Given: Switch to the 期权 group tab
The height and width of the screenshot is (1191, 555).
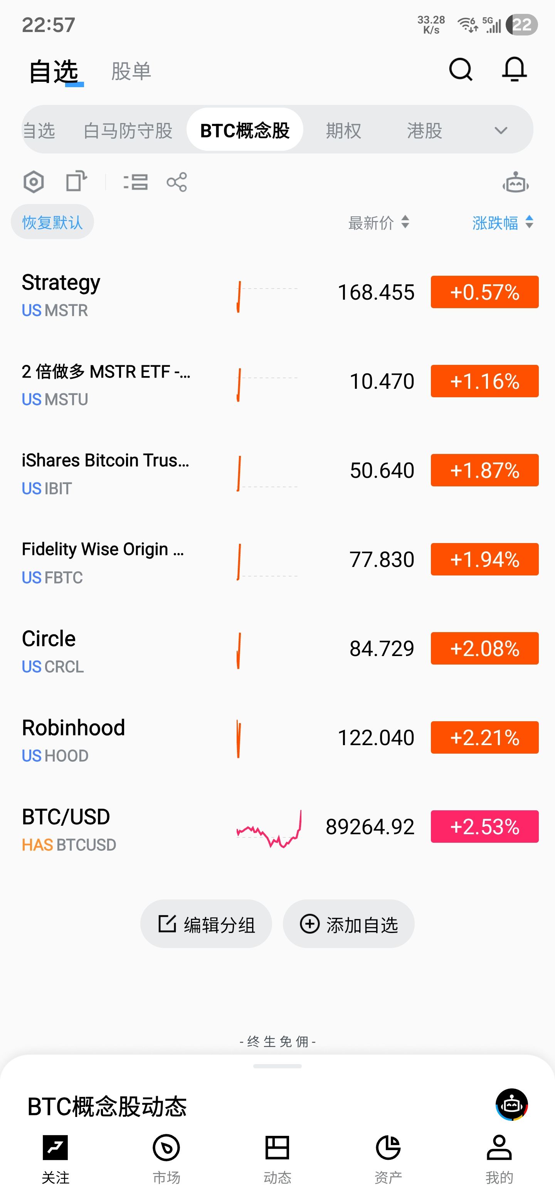Looking at the screenshot, I should 343,130.
